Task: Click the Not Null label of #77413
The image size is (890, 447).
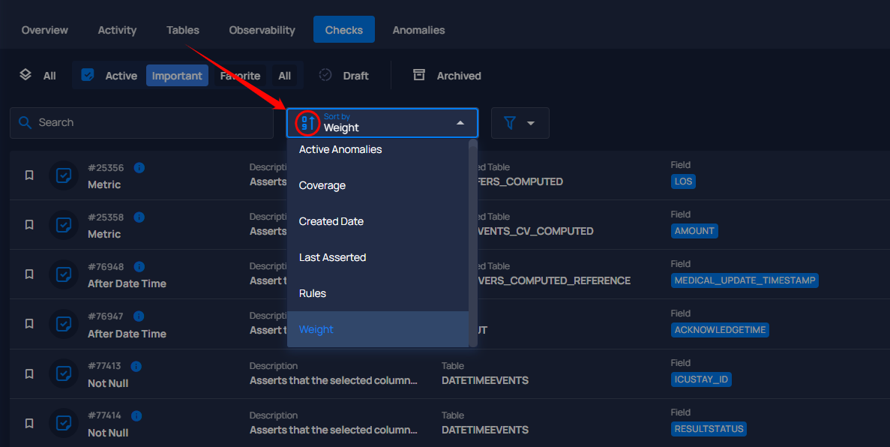Action: pos(108,383)
